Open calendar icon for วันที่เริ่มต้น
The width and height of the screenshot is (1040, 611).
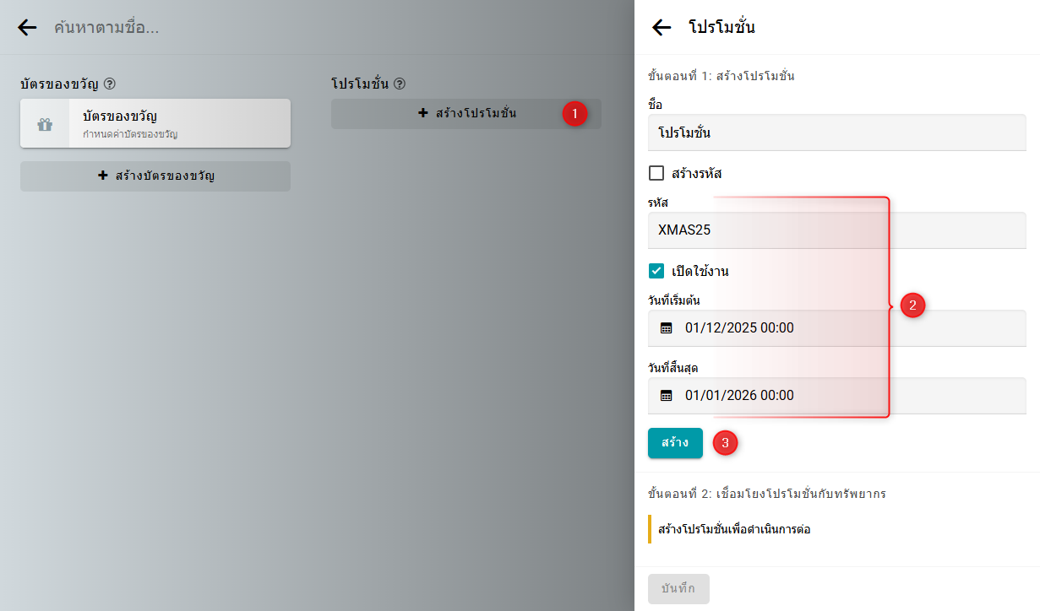click(x=667, y=328)
